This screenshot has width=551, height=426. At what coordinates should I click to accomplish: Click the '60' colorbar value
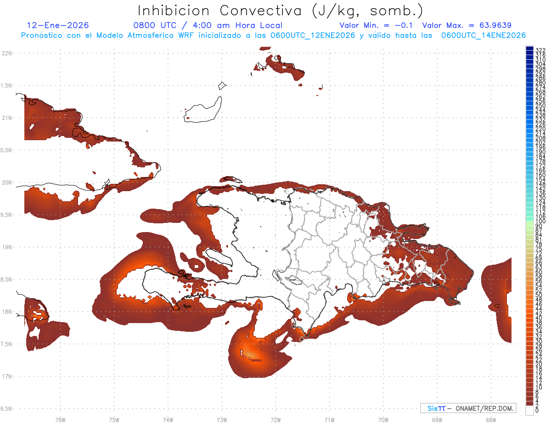539,272
